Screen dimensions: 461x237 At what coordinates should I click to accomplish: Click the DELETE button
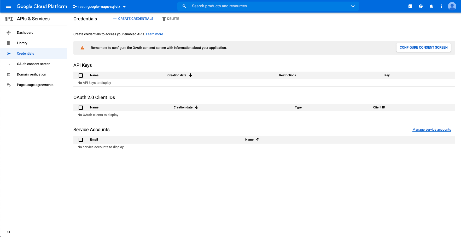(x=171, y=19)
